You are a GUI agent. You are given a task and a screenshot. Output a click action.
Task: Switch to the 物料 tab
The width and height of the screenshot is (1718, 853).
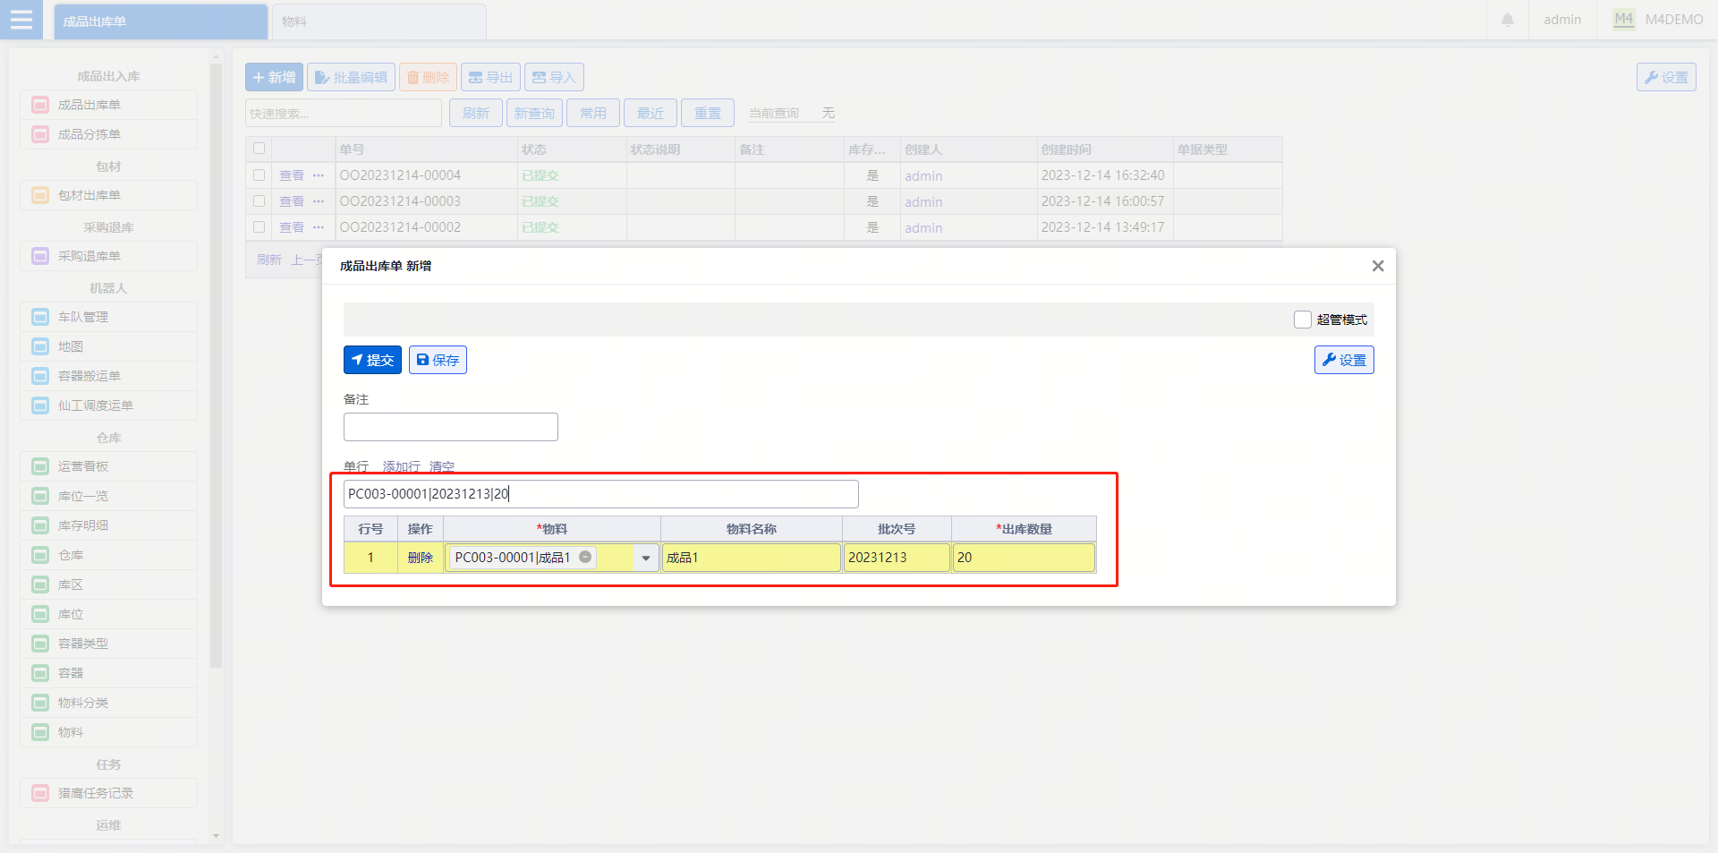tap(379, 21)
